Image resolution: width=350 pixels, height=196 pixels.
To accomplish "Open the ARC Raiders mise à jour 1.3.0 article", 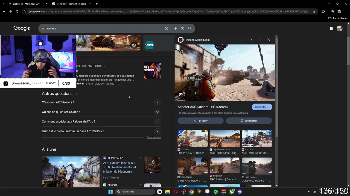I will pyautogui.click(x=119, y=167).
